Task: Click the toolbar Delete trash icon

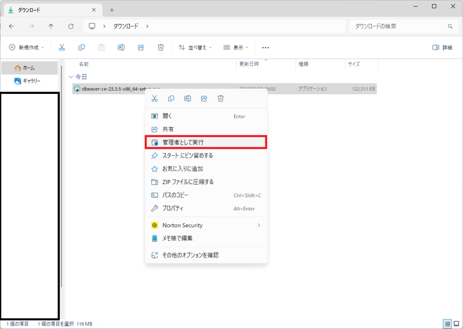Action: coord(161,47)
